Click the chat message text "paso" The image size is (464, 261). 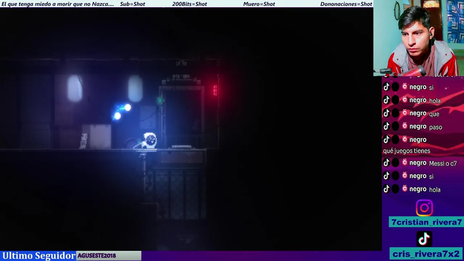(435, 127)
